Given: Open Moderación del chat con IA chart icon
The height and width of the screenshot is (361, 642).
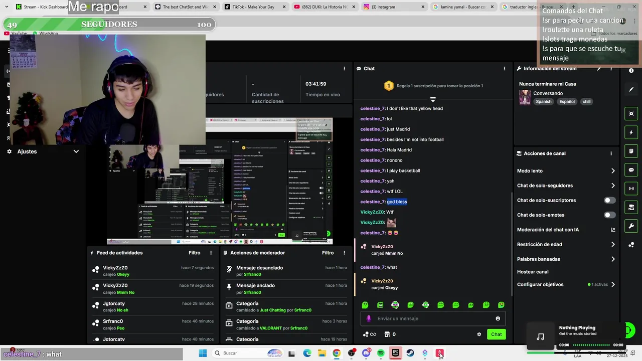Looking at the screenshot, I should click(x=613, y=230).
